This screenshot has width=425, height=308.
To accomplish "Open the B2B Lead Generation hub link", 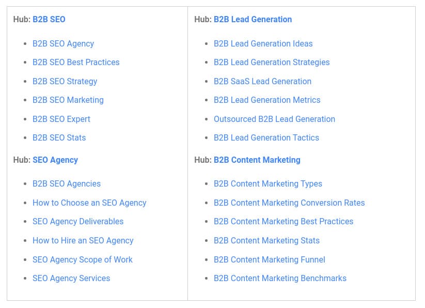I will (x=253, y=19).
